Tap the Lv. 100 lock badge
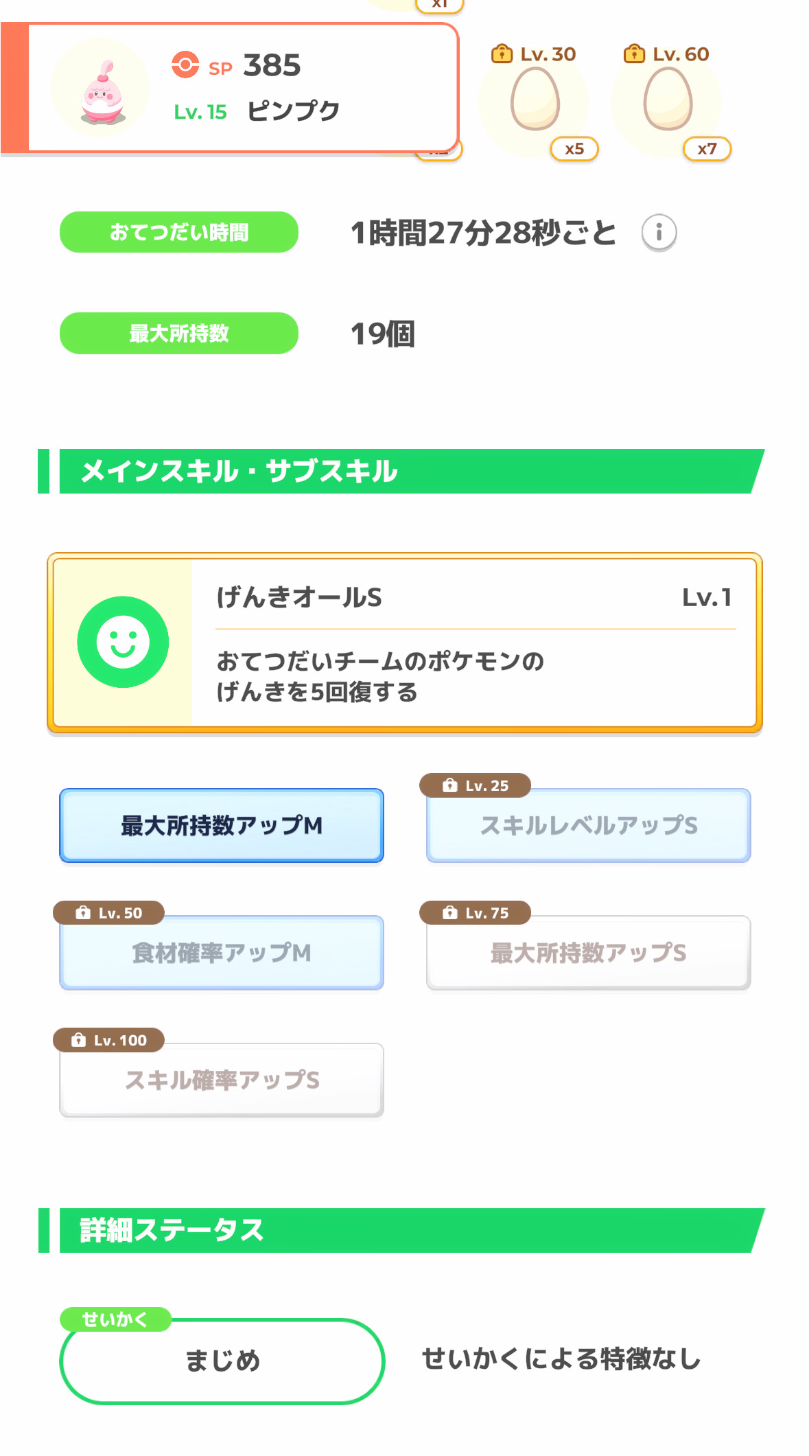Image resolution: width=809 pixels, height=1456 pixels. click(x=109, y=1040)
